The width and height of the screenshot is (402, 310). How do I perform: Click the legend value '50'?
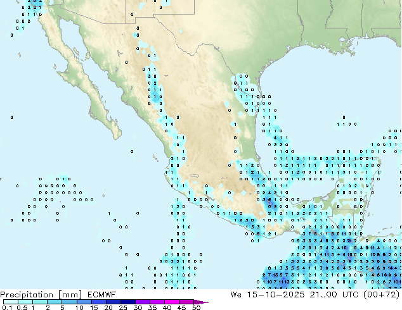coord(196,307)
